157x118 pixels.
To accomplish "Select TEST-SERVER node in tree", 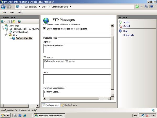I will click(x=24, y=29).
